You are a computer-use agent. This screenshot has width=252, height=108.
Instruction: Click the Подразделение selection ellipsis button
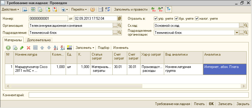click(115, 33)
